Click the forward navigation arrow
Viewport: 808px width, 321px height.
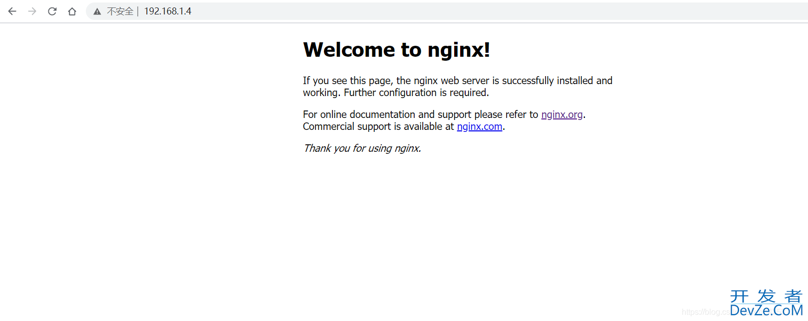32,11
